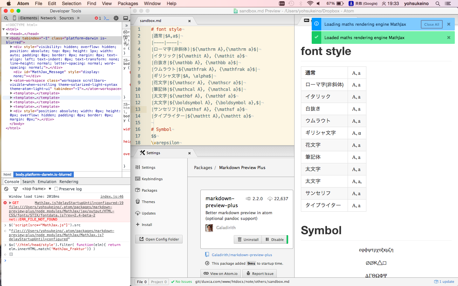The width and height of the screenshot is (458, 286).
Task: Click the Close All notifications button
Action: coord(432,24)
